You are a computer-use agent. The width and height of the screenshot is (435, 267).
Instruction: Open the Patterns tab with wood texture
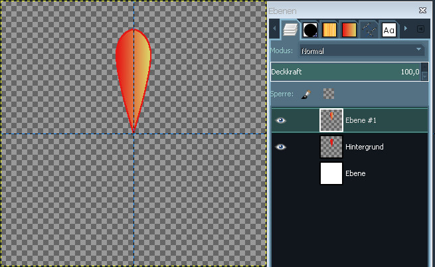click(329, 29)
